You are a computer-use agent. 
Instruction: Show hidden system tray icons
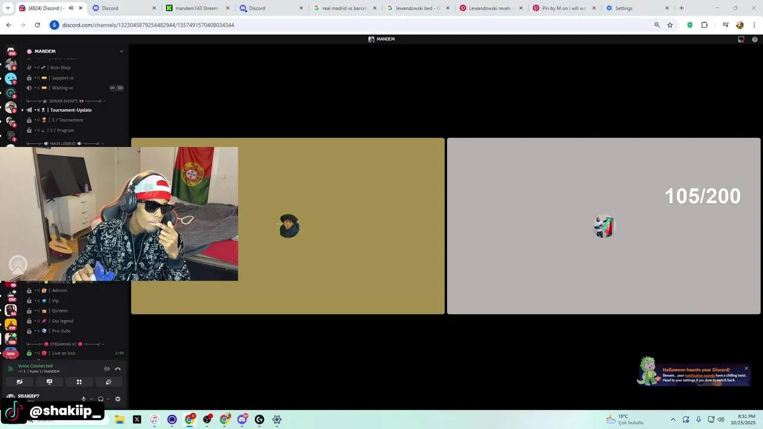coord(673,419)
